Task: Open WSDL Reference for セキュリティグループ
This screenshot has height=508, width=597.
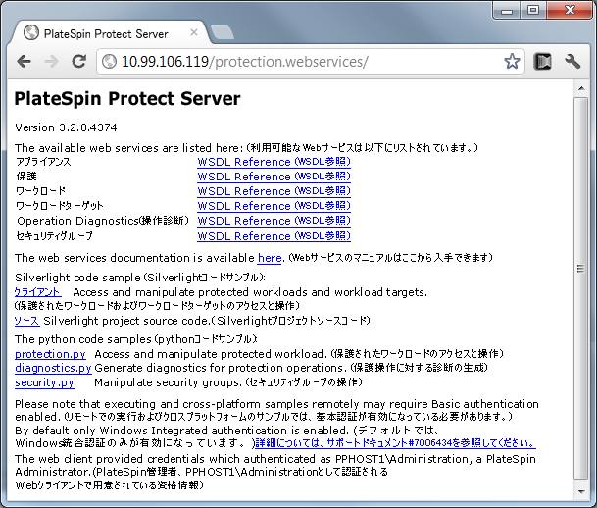Action: click(x=274, y=236)
